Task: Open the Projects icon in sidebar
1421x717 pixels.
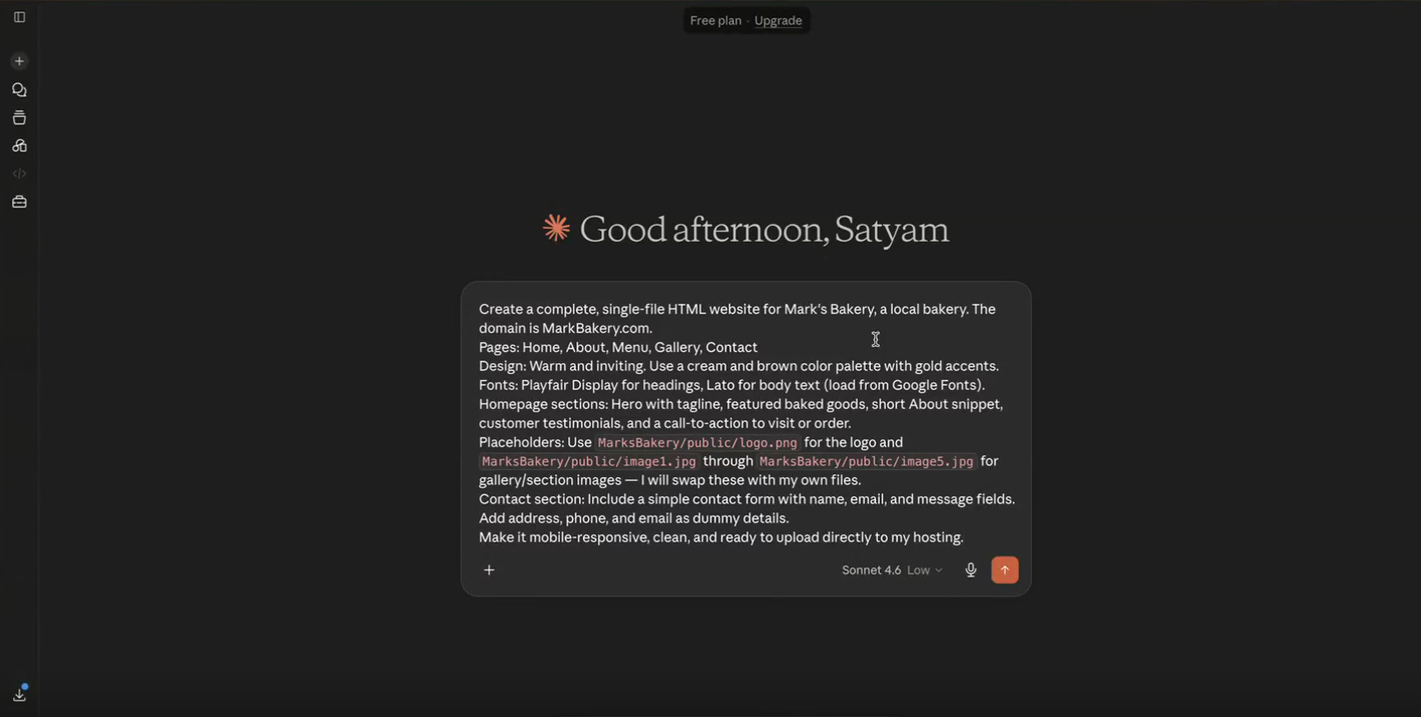Action: (x=19, y=118)
